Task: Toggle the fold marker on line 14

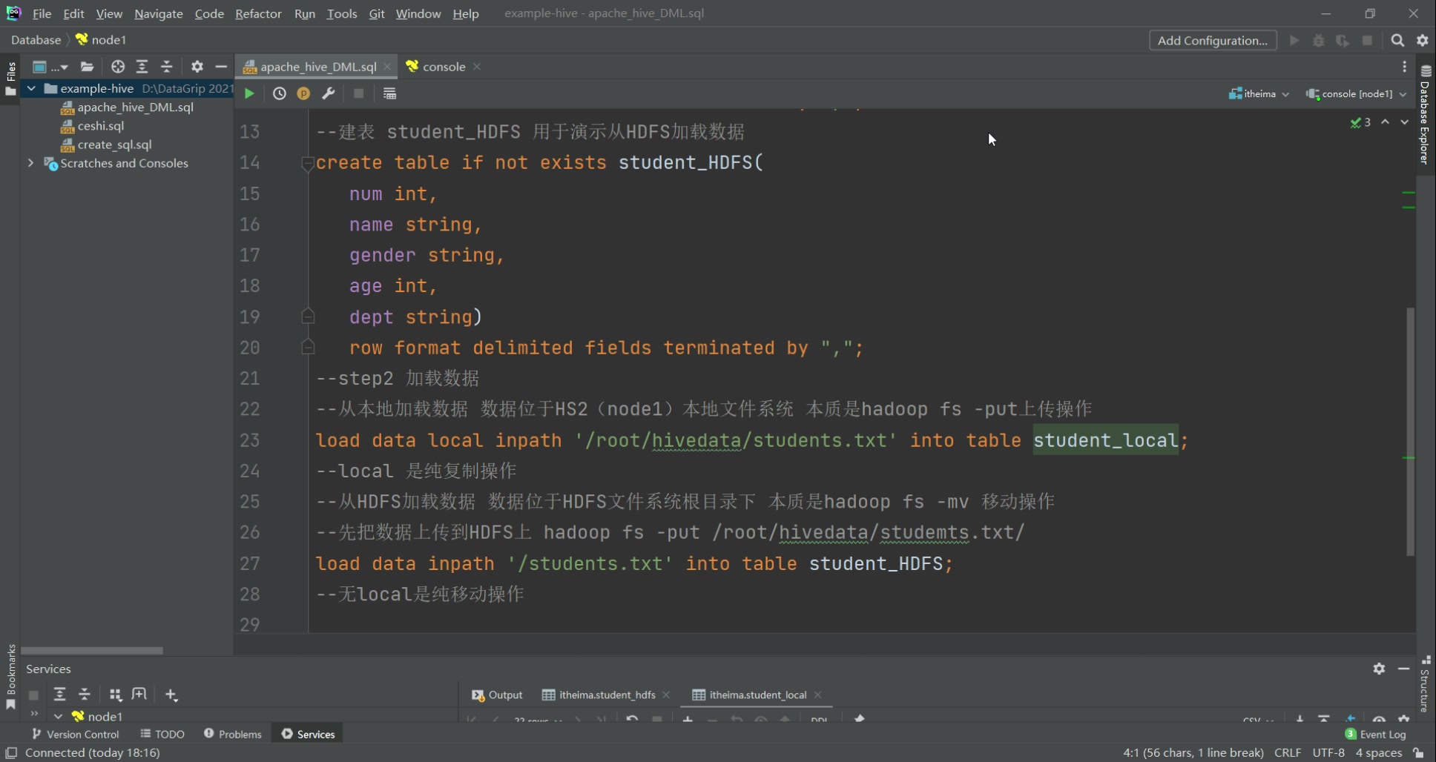Action: (308, 163)
